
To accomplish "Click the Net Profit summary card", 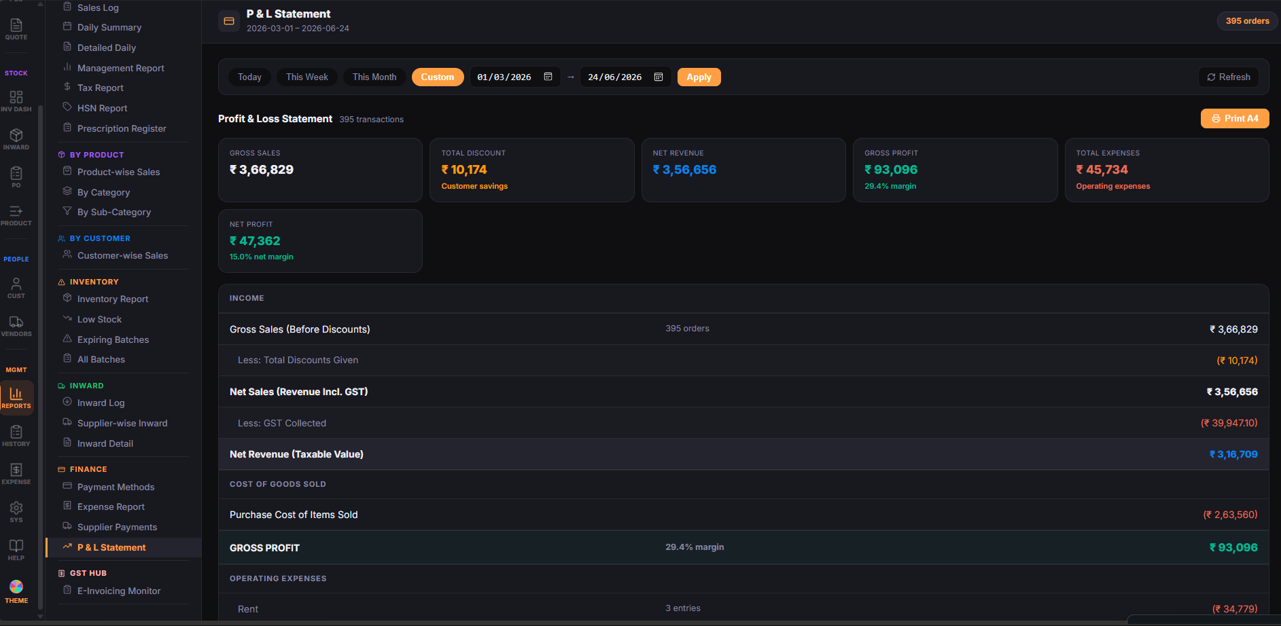I will (320, 241).
